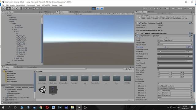Toggle Center pivot mode button
The image size is (196, 110).
click(x=29, y=9)
